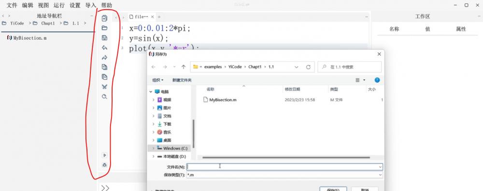Click Up one level arrow in dialog
483x191 pixels.
184,67
